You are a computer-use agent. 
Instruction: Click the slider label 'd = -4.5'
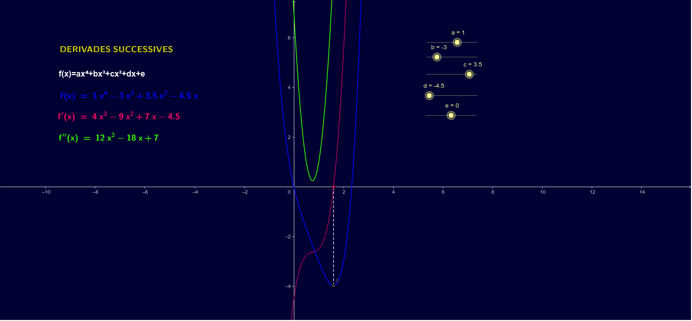pos(434,86)
